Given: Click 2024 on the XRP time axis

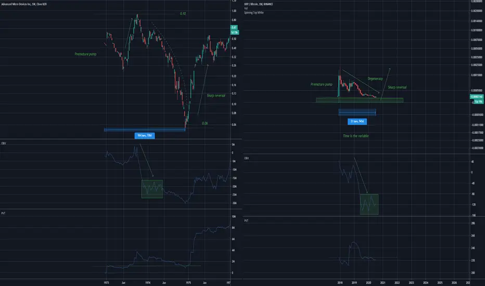Looking at the screenshot, I should click(x=426, y=282).
